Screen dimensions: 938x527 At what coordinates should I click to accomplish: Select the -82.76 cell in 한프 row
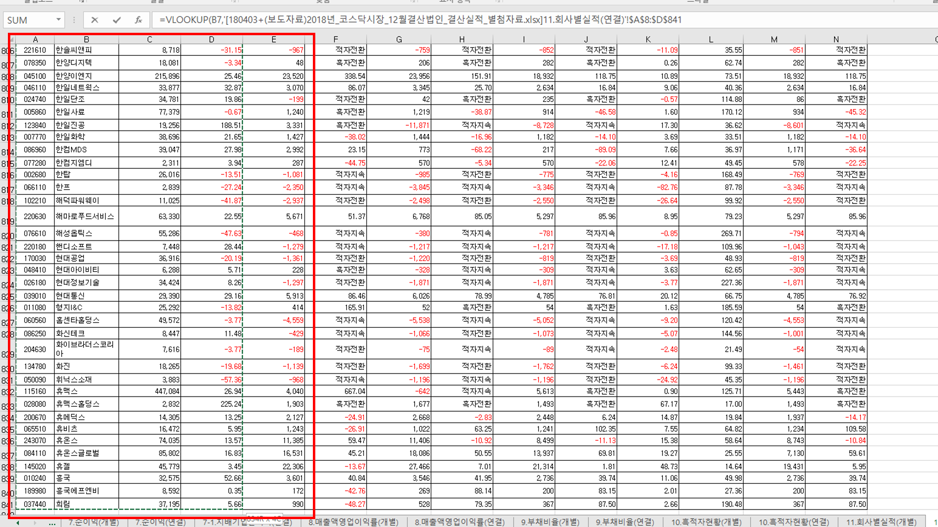click(x=648, y=187)
